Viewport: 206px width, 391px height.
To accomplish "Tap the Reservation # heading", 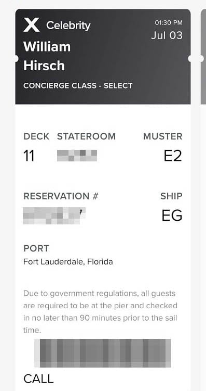I will (x=61, y=196).
